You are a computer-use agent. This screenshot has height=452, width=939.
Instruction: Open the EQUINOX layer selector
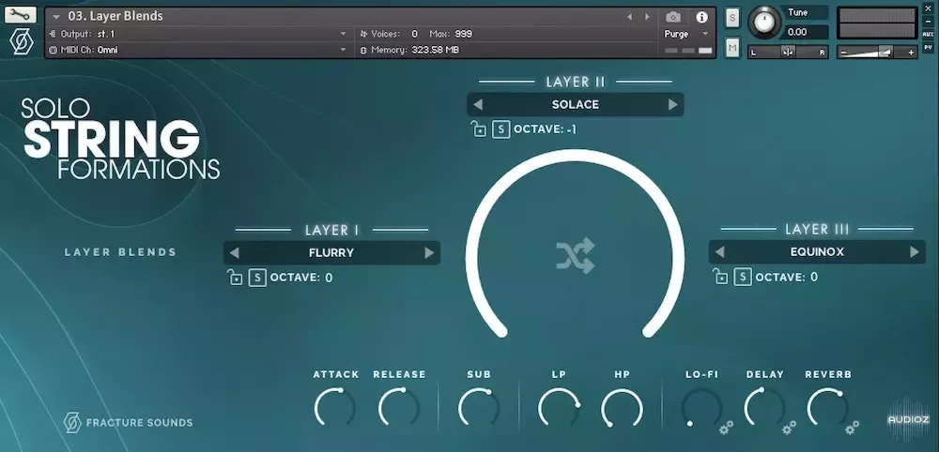pos(817,252)
